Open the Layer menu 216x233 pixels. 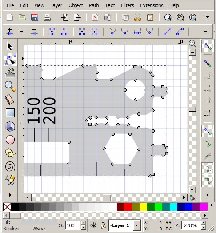[56, 5]
